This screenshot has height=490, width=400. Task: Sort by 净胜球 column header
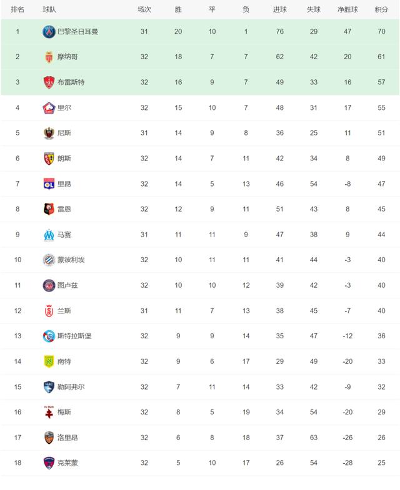pos(347,9)
